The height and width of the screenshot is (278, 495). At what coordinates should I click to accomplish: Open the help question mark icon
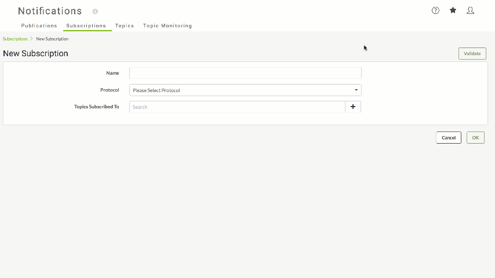435,10
